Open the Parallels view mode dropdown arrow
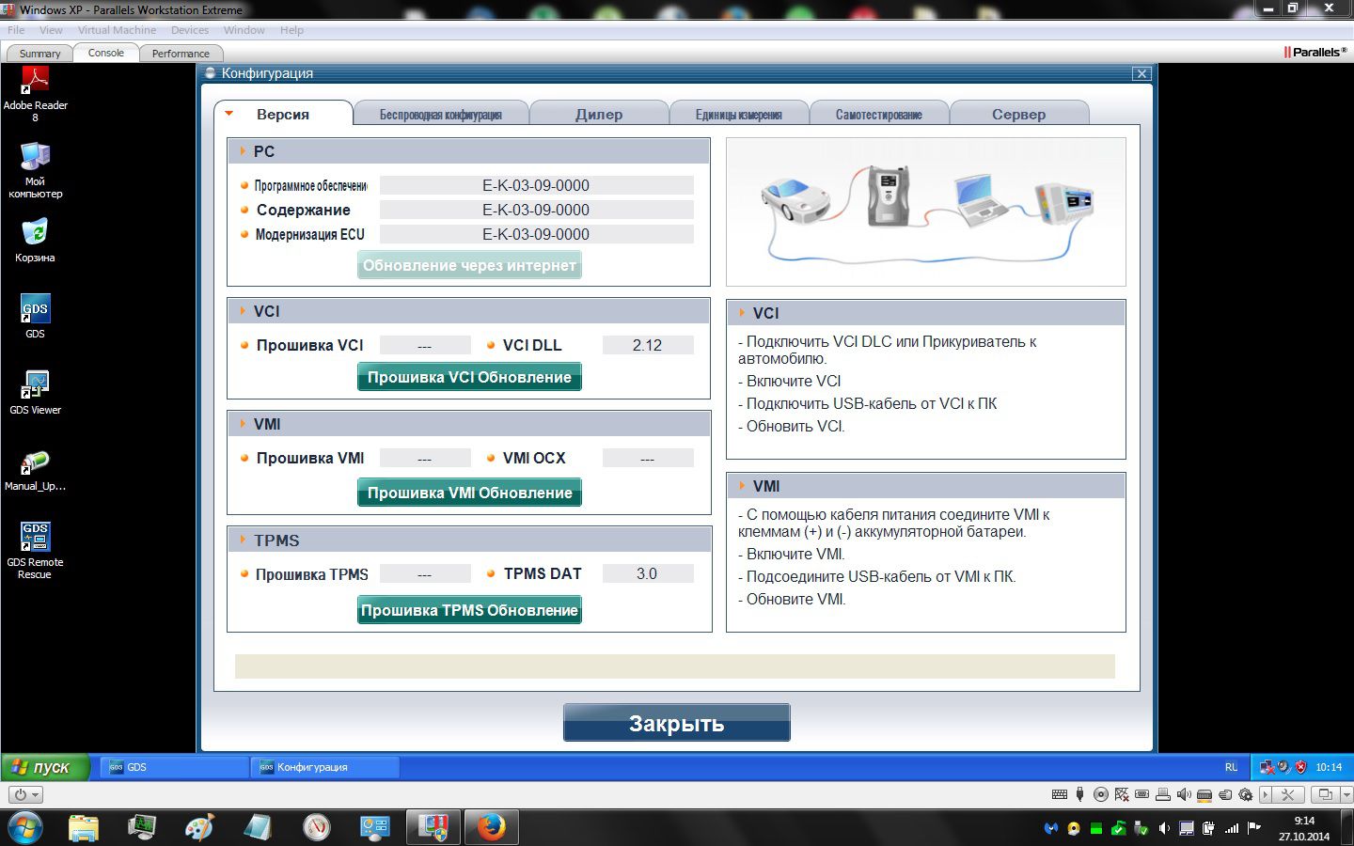The height and width of the screenshot is (846, 1354). point(1346,794)
